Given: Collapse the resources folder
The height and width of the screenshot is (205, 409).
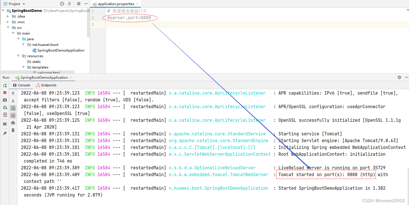Looking at the screenshot, I should [x=18, y=56].
